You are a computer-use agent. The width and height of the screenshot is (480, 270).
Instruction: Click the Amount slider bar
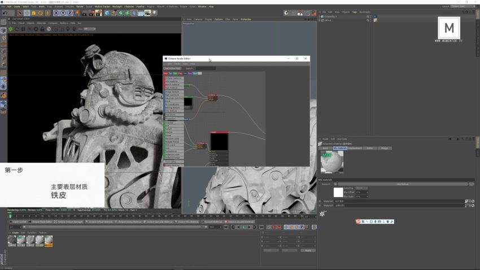pyautogui.click(x=403, y=184)
